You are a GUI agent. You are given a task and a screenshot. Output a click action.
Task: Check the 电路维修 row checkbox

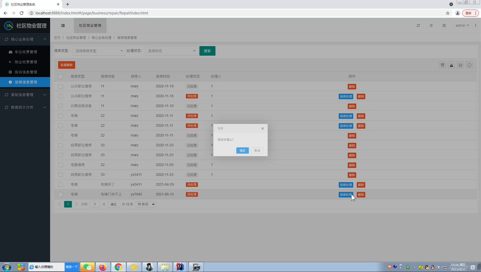(61, 165)
